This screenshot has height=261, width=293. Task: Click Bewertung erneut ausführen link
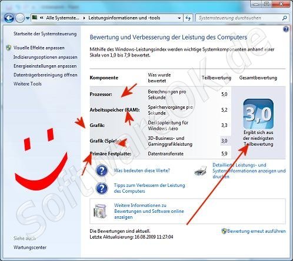[257, 231]
